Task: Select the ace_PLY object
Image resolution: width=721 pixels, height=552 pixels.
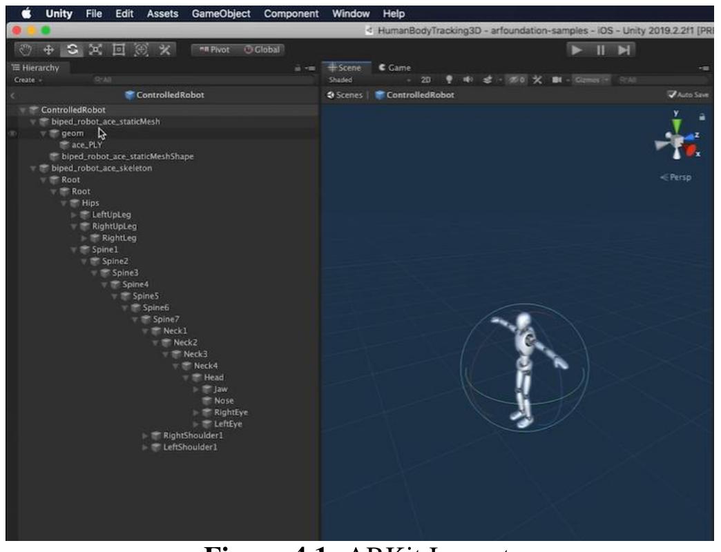Action: tap(86, 145)
